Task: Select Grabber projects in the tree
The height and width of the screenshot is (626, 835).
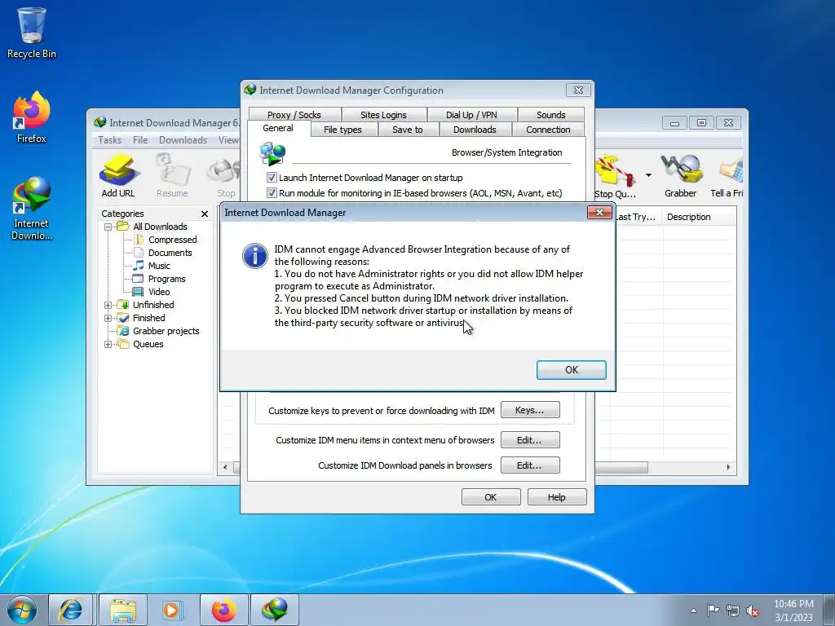Action: (x=166, y=331)
